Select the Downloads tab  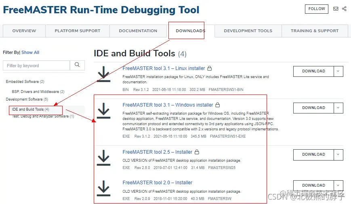click(191, 31)
